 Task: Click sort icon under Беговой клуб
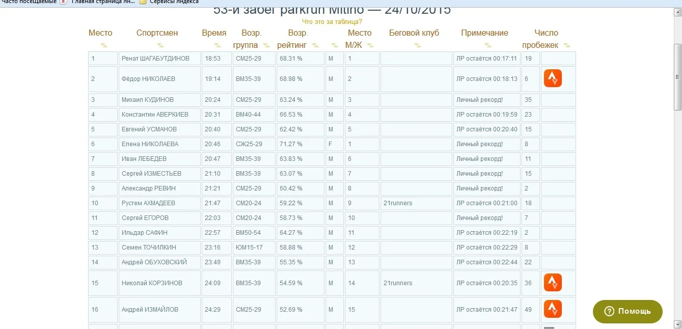pos(417,45)
